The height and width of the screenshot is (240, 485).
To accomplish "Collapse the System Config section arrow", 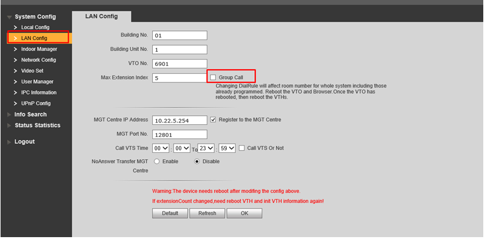I will coord(9,17).
